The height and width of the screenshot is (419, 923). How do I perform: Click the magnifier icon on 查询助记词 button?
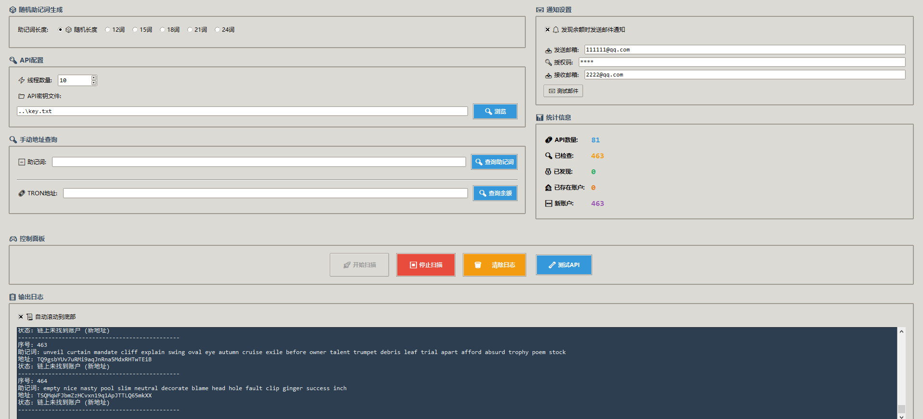(x=479, y=162)
